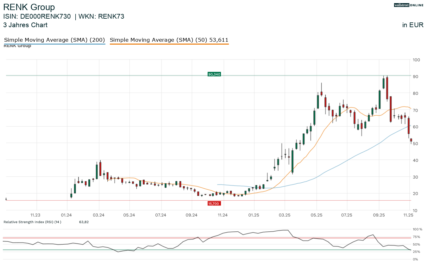This screenshot has width=427, height=268.
Task: Click the wallstreet ONLINE logo
Action: tap(409, 5)
